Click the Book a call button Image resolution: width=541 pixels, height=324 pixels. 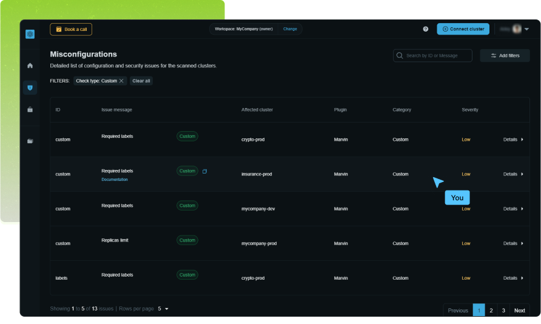pos(71,29)
